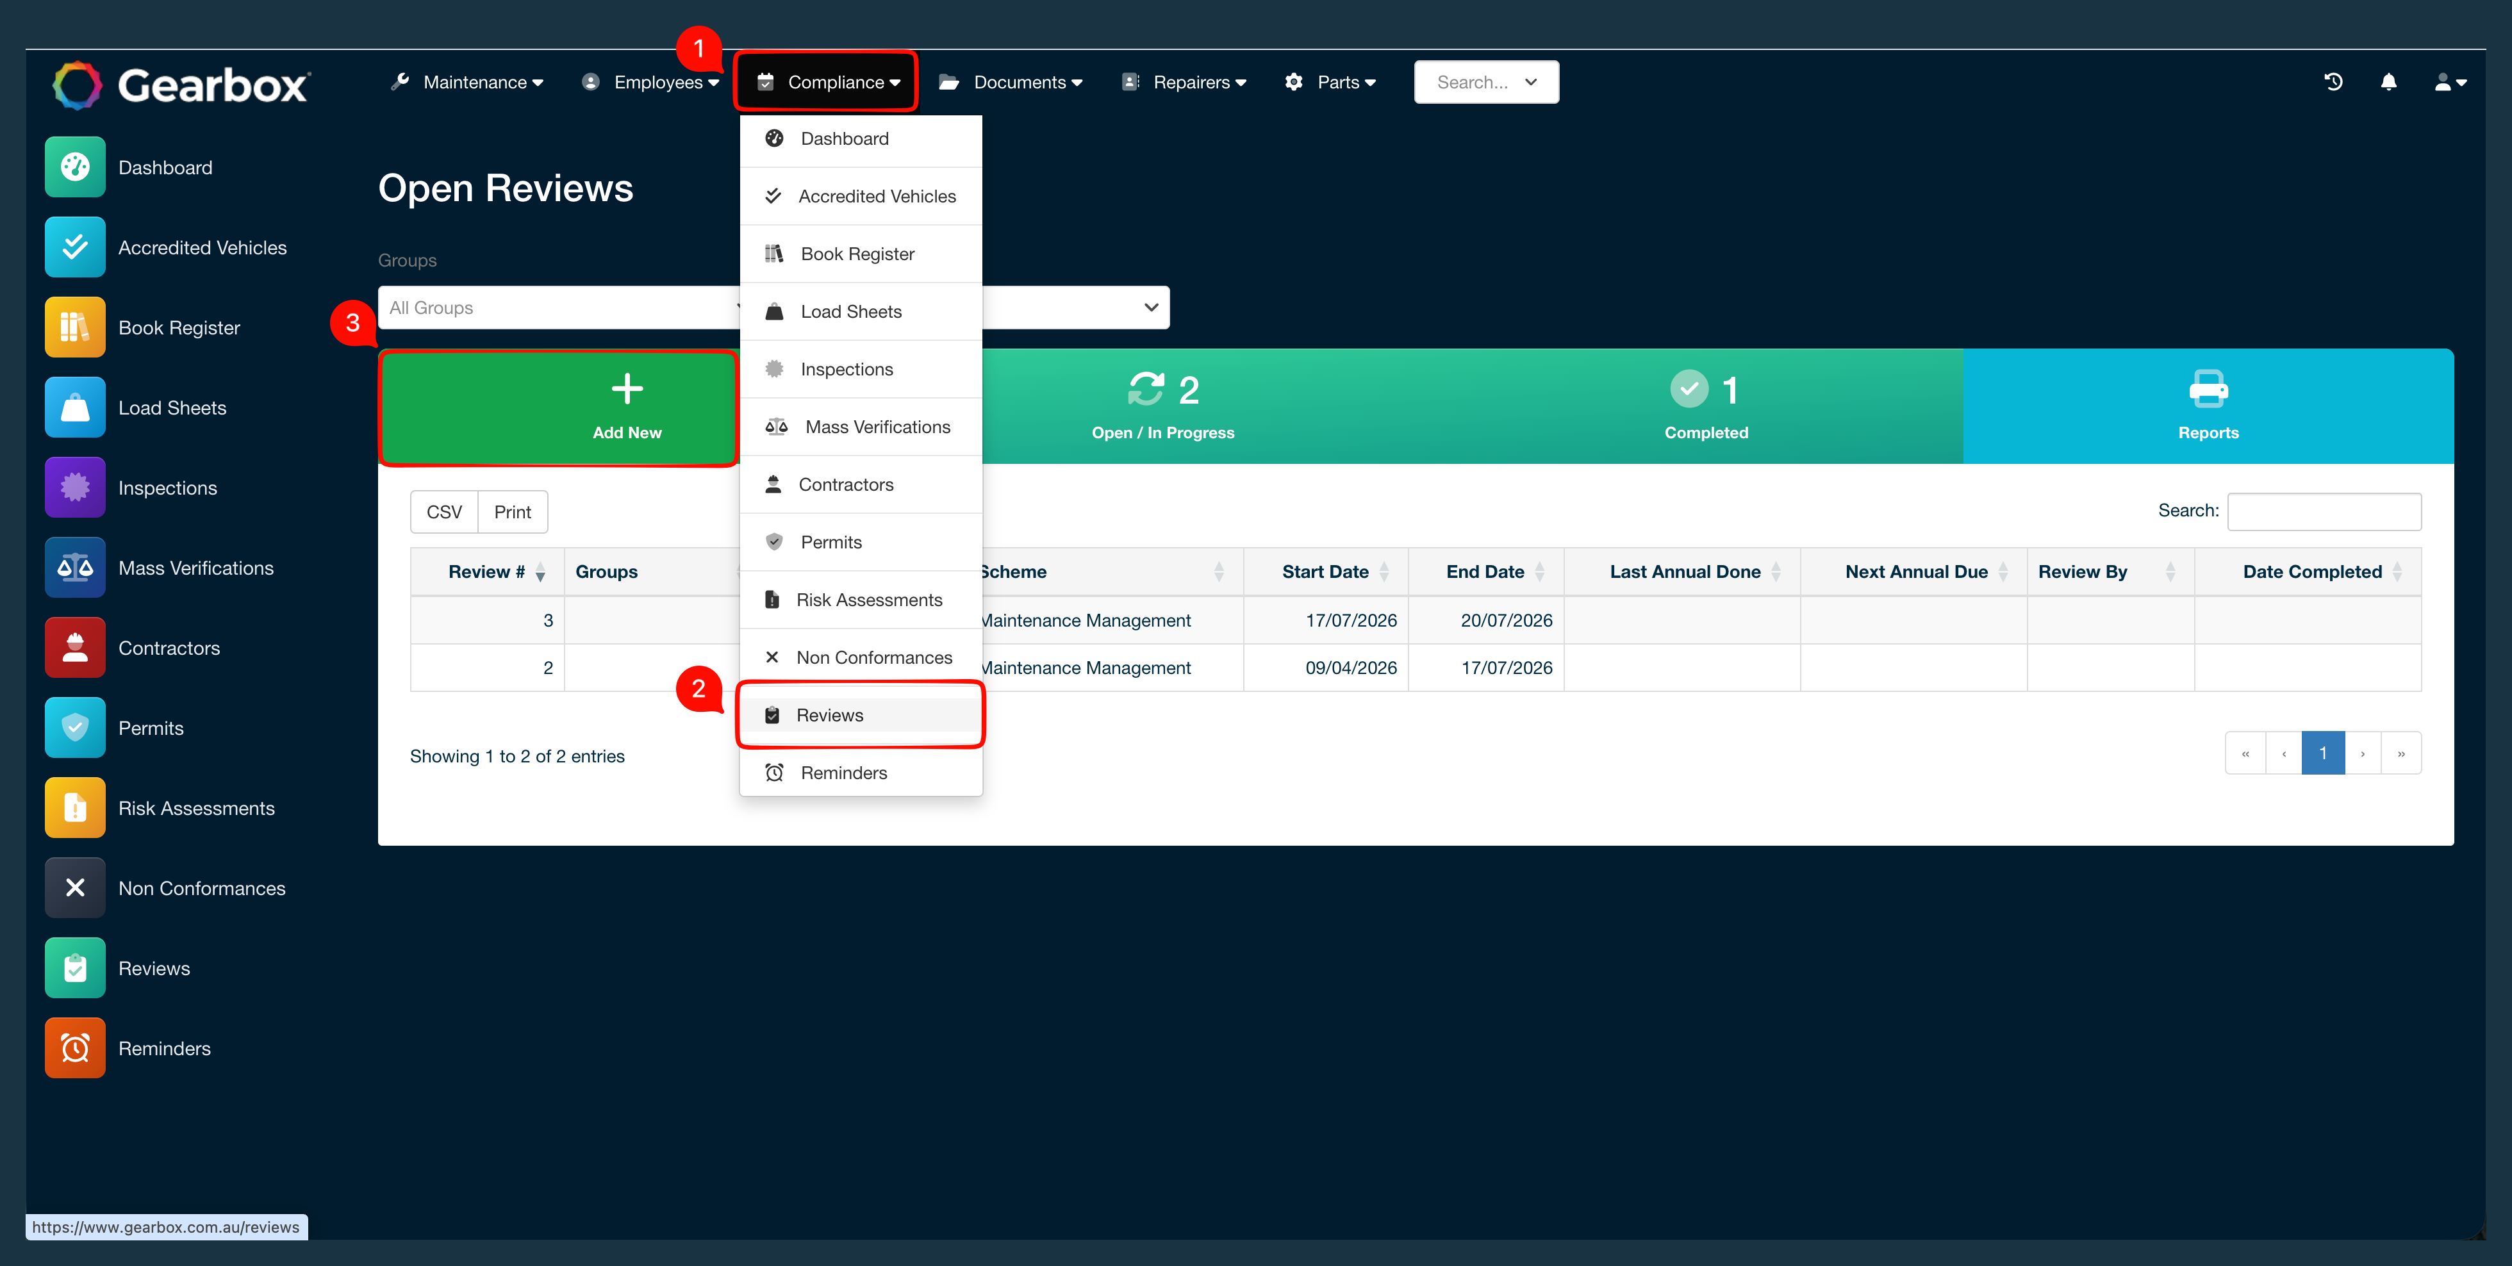Select Permits in Compliance menu
2512x1266 pixels.
(861, 542)
